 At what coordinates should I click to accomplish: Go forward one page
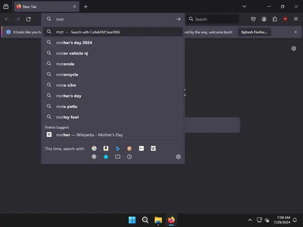coord(18,19)
